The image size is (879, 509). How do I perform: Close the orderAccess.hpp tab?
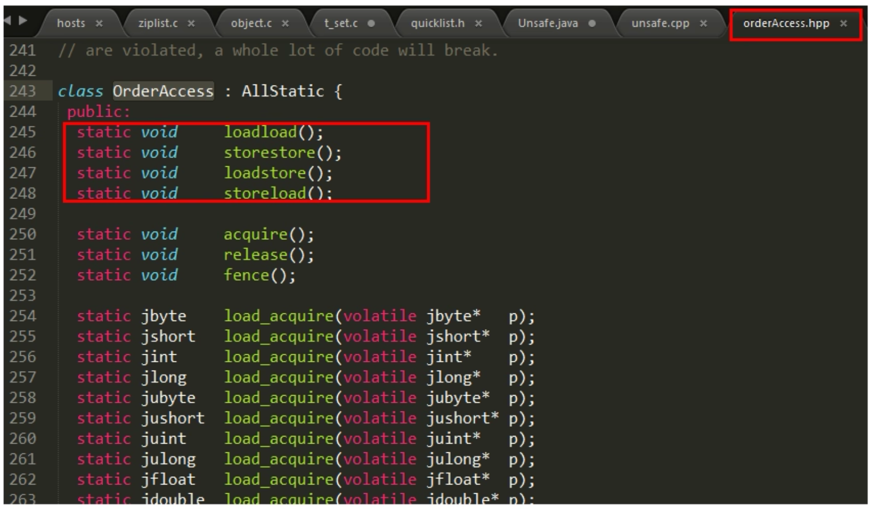pyautogui.click(x=844, y=23)
